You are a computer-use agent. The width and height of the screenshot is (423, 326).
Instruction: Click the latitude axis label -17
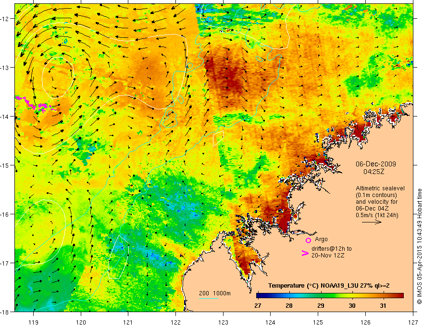(x=5, y=263)
